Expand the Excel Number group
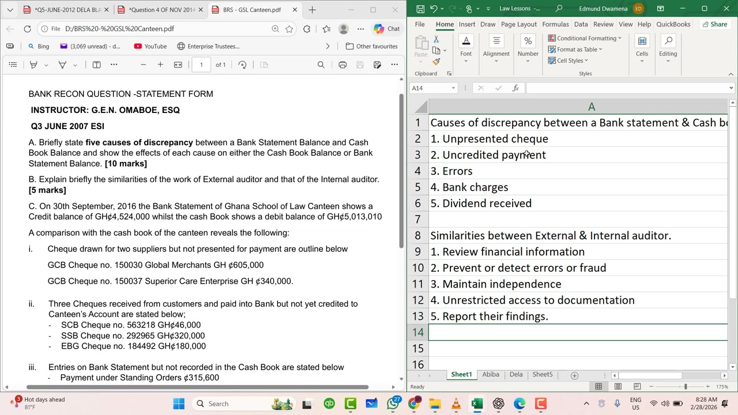738x415 pixels. pos(528,49)
